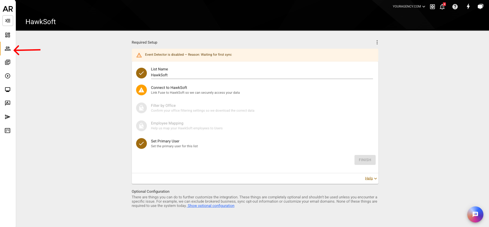Viewport: 489px width, 227px height.
Task: Click the Employee Mapping step
Action: [255, 126]
